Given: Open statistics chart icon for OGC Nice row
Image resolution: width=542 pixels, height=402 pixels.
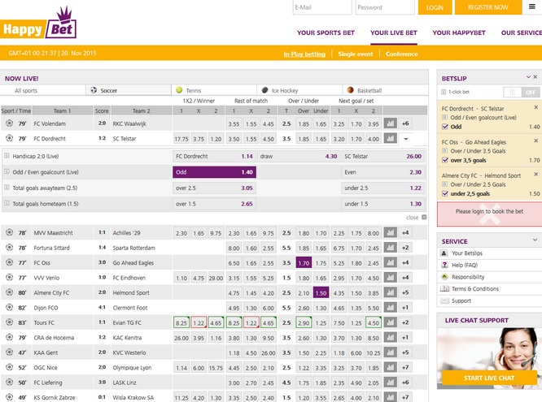Looking at the screenshot, I should click(391, 368).
